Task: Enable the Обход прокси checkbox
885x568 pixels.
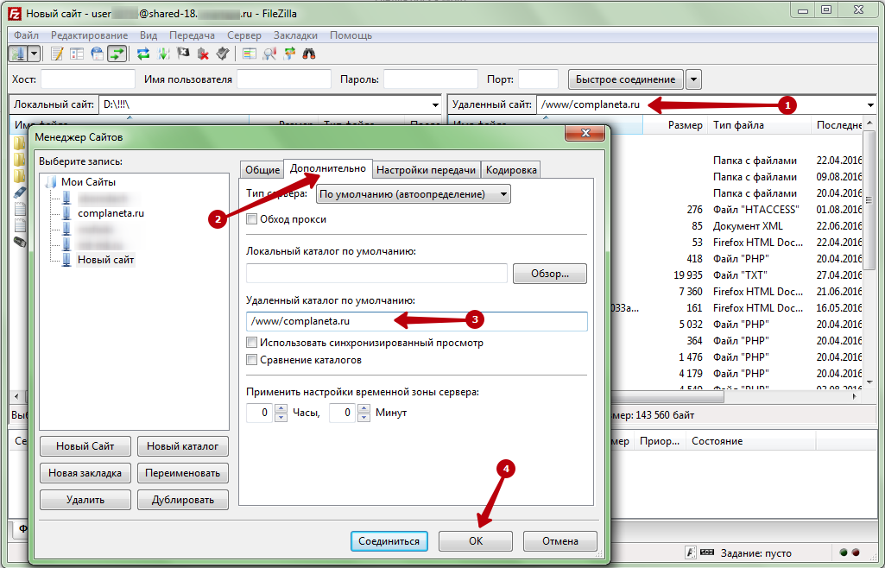Action: [x=252, y=219]
